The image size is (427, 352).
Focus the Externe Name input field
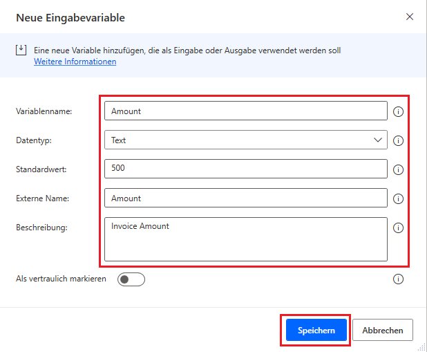[245, 198]
